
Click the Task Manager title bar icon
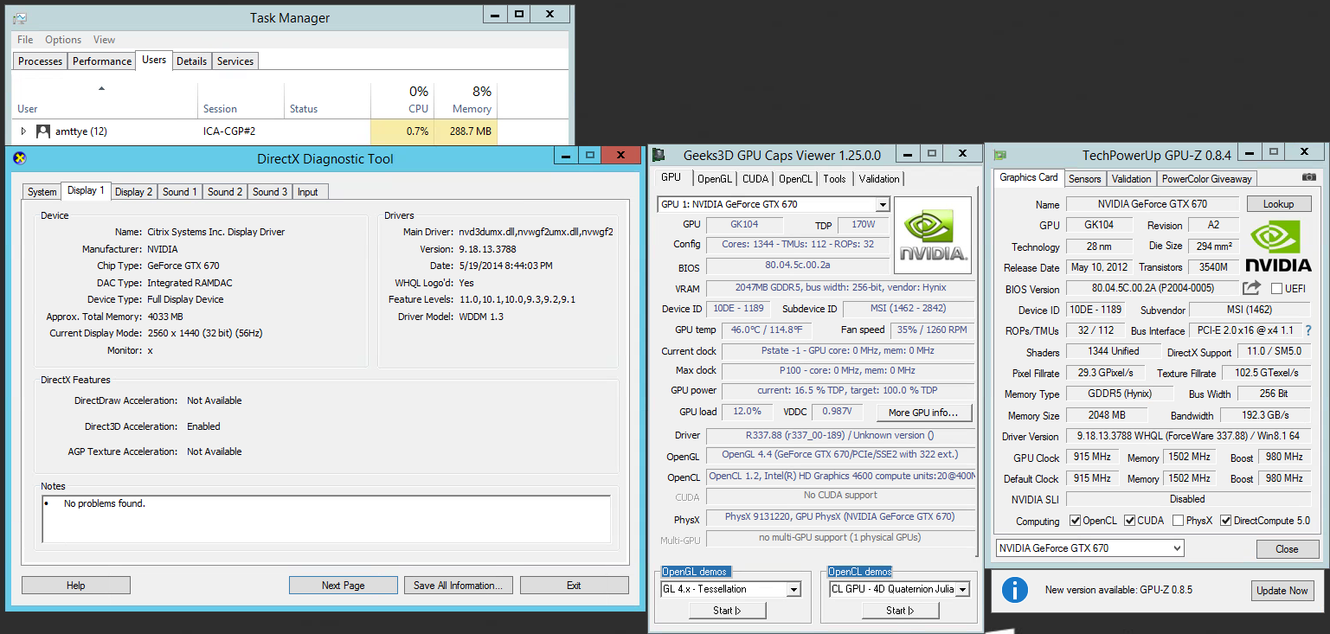20,17
